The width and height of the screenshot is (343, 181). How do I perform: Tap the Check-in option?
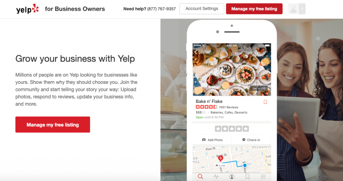coord(251,140)
